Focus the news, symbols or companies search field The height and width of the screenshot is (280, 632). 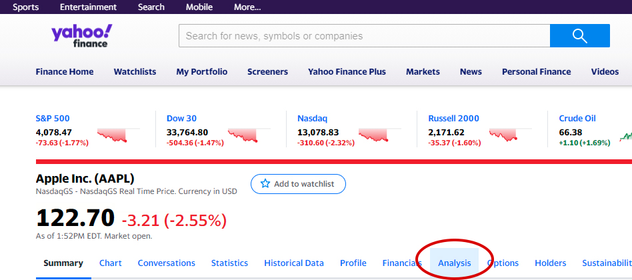pos(365,36)
